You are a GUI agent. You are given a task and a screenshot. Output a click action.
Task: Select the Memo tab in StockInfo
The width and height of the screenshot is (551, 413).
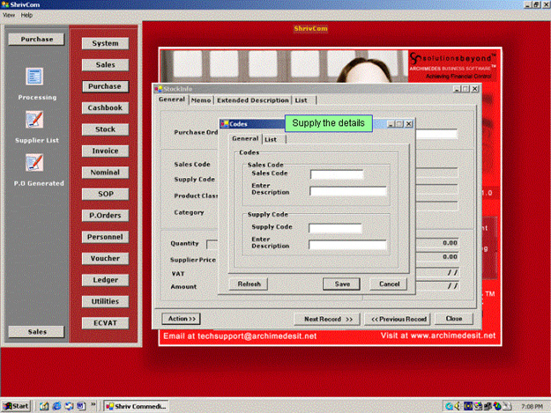(x=201, y=100)
